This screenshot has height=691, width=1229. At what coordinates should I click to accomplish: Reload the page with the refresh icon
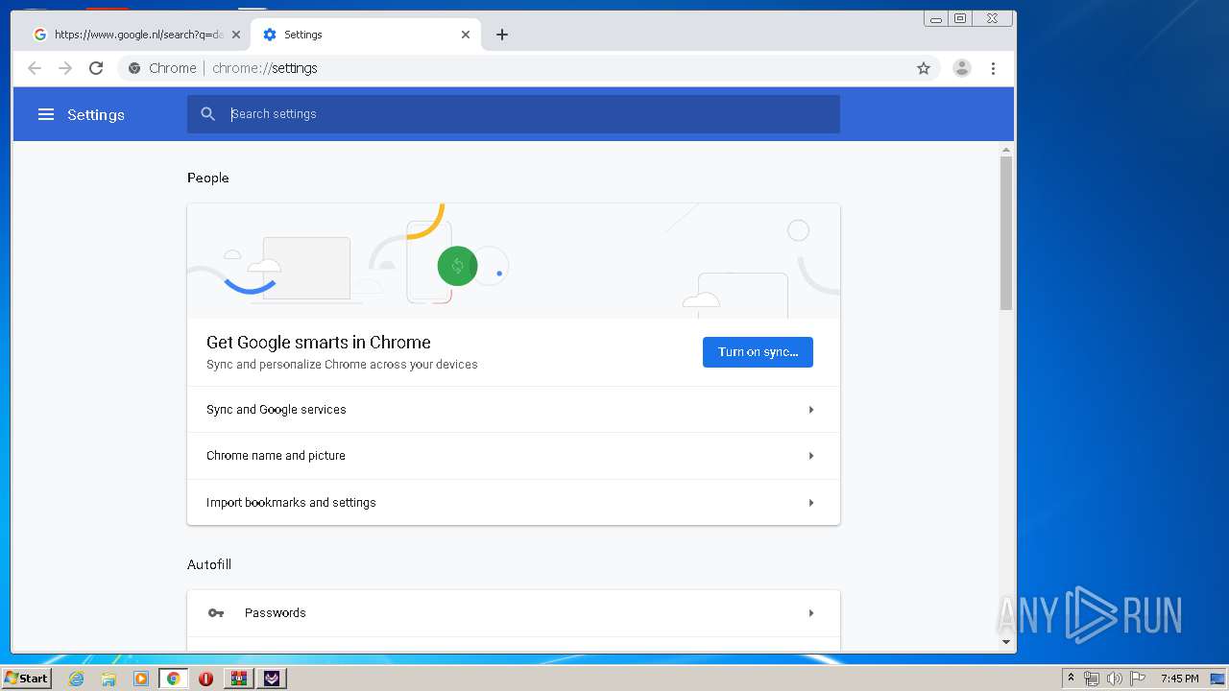[x=96, y=68]
